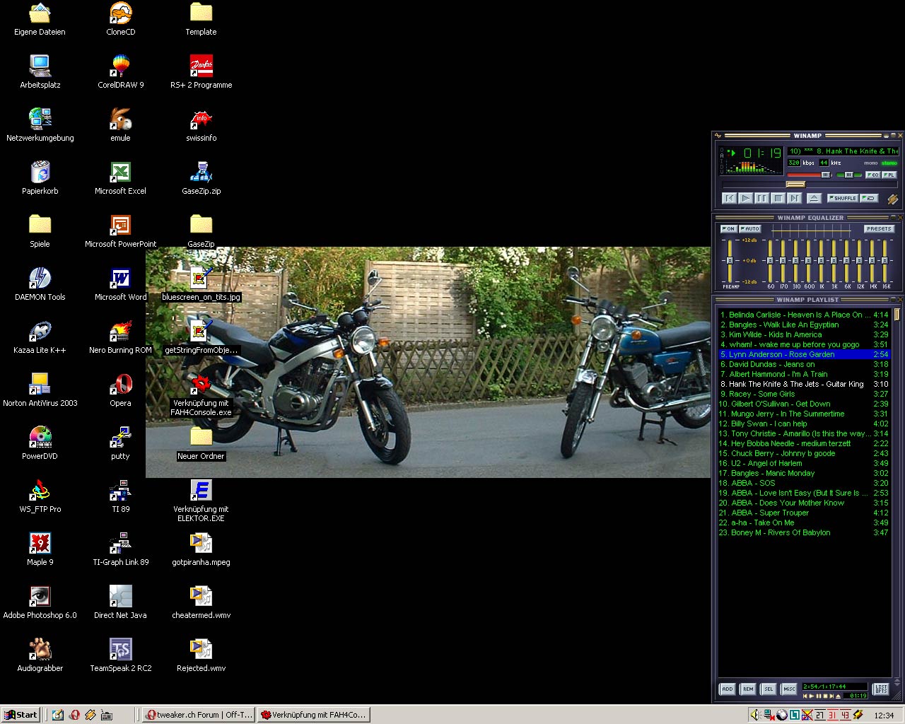Open the equalizer PRESETS menu
The image size is (905, 724).
pyautogui.click(x=879, y=229)
